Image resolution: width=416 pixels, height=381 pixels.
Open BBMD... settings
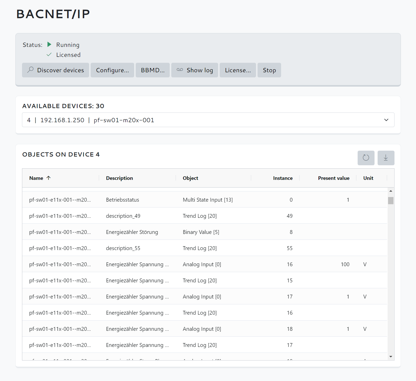[x=153, y=70]
